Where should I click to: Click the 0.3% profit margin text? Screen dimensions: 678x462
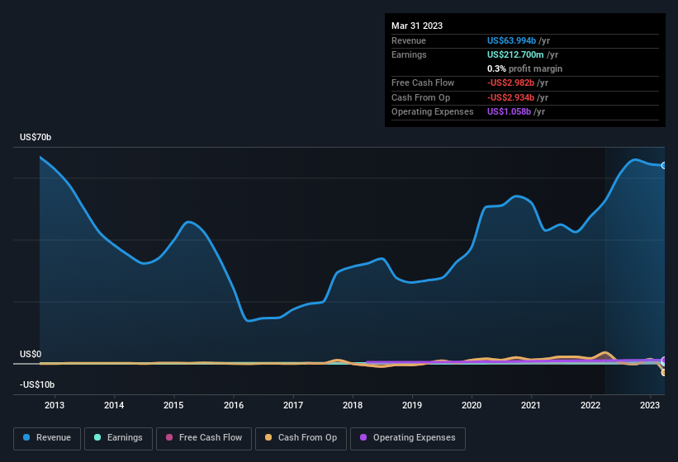(524, 68)
